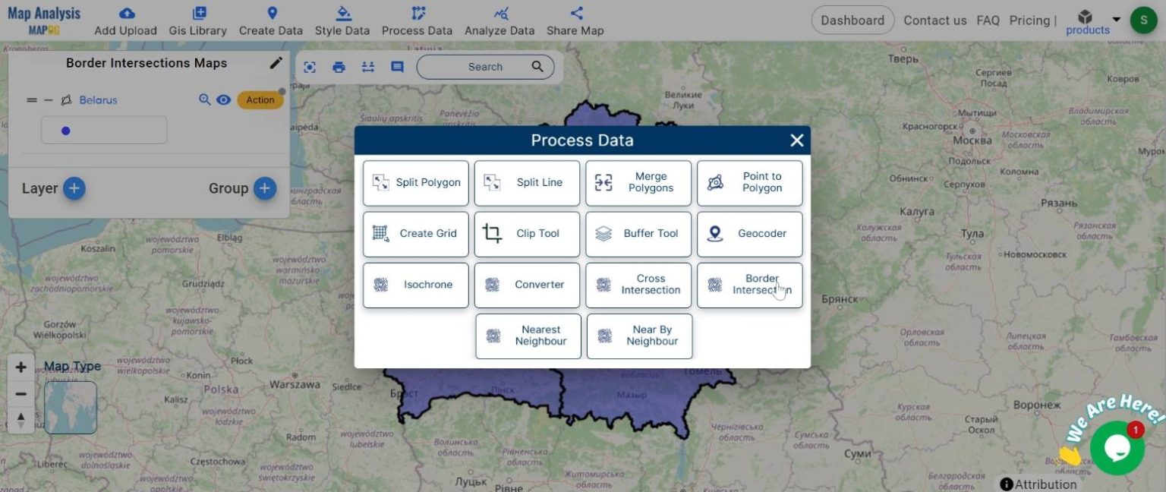Reset map north compass control
The height and width of the screenshot is (492, 1166).
[20, 421]
